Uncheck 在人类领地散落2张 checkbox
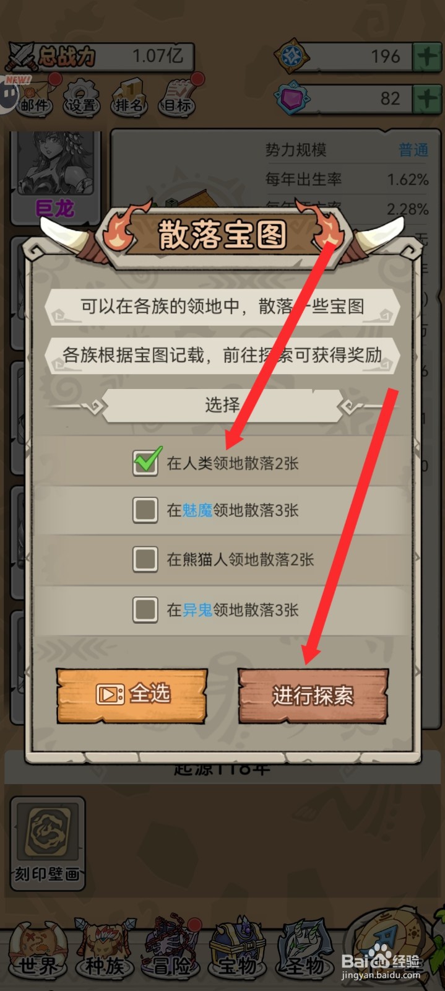445x991 pixels. [145, 461]
